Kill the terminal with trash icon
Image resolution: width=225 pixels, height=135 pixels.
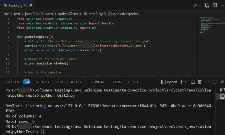tap(200, 82)
